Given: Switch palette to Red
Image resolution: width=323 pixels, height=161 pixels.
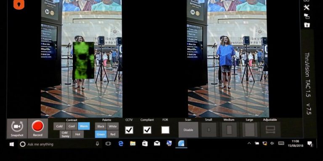Looking at the screenshot, I should [x=113, y=134].
